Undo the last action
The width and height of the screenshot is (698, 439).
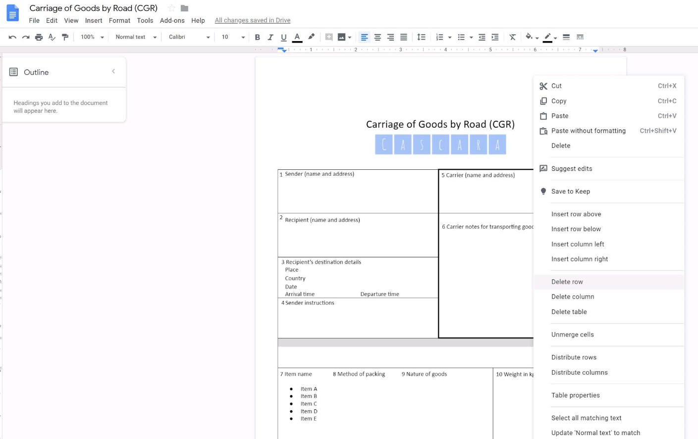coord(12,37)
